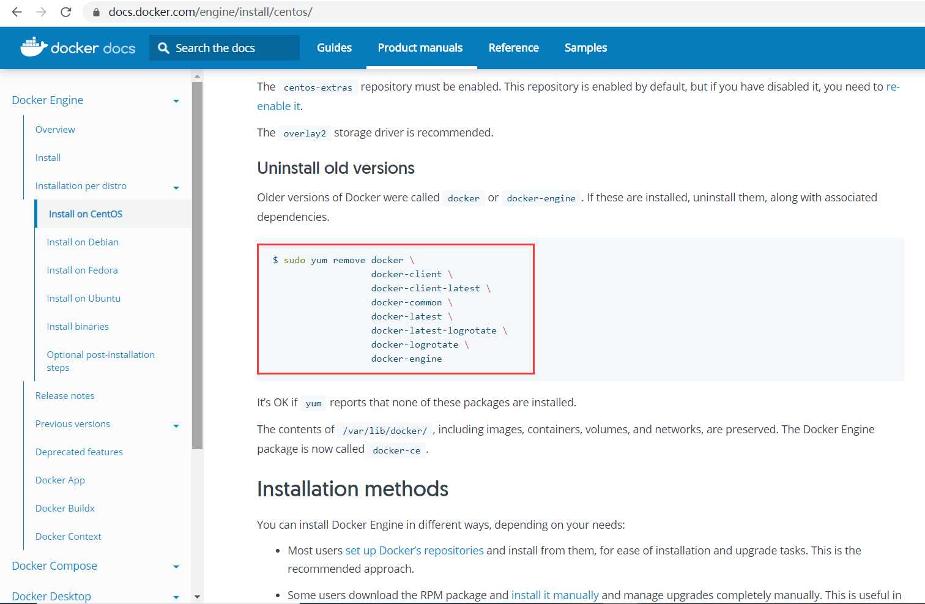Click the sidebar scrollbar thumb
This screenshot has height=604, width=925.
click(197, 266)
